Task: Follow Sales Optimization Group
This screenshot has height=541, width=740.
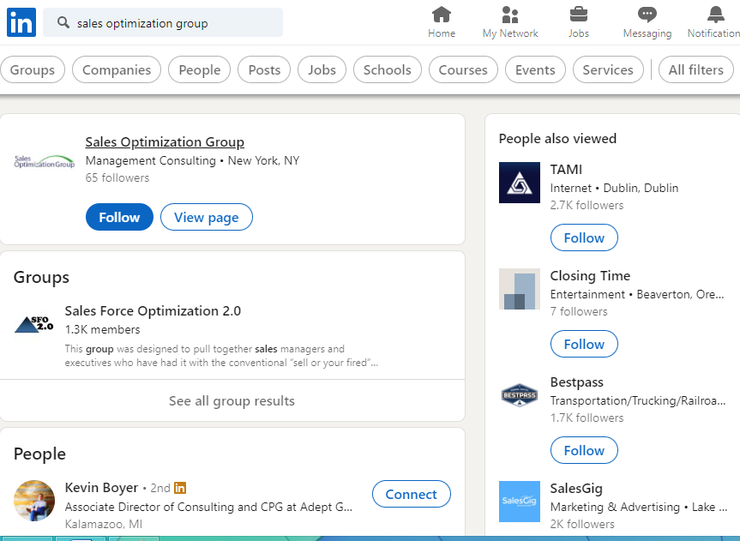Action: point(119,217)
